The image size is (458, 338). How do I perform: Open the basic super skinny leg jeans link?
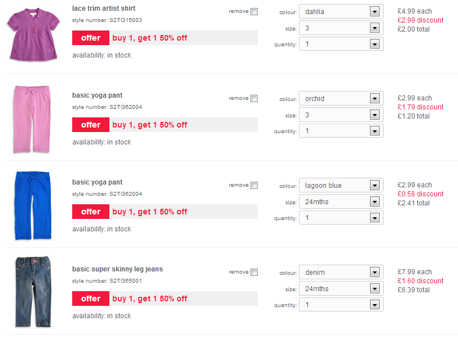click(x=117, y=269)
